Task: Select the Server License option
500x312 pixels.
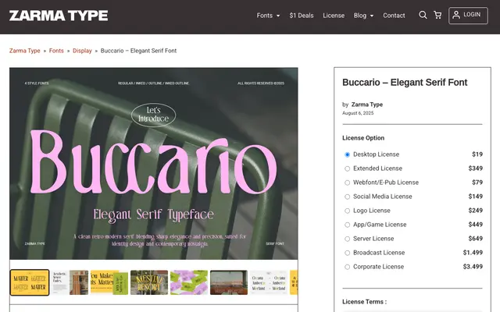Action: coord(347,239)
